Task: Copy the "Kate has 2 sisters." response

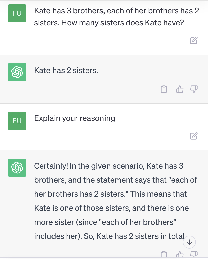Action: tap(164, 89)
